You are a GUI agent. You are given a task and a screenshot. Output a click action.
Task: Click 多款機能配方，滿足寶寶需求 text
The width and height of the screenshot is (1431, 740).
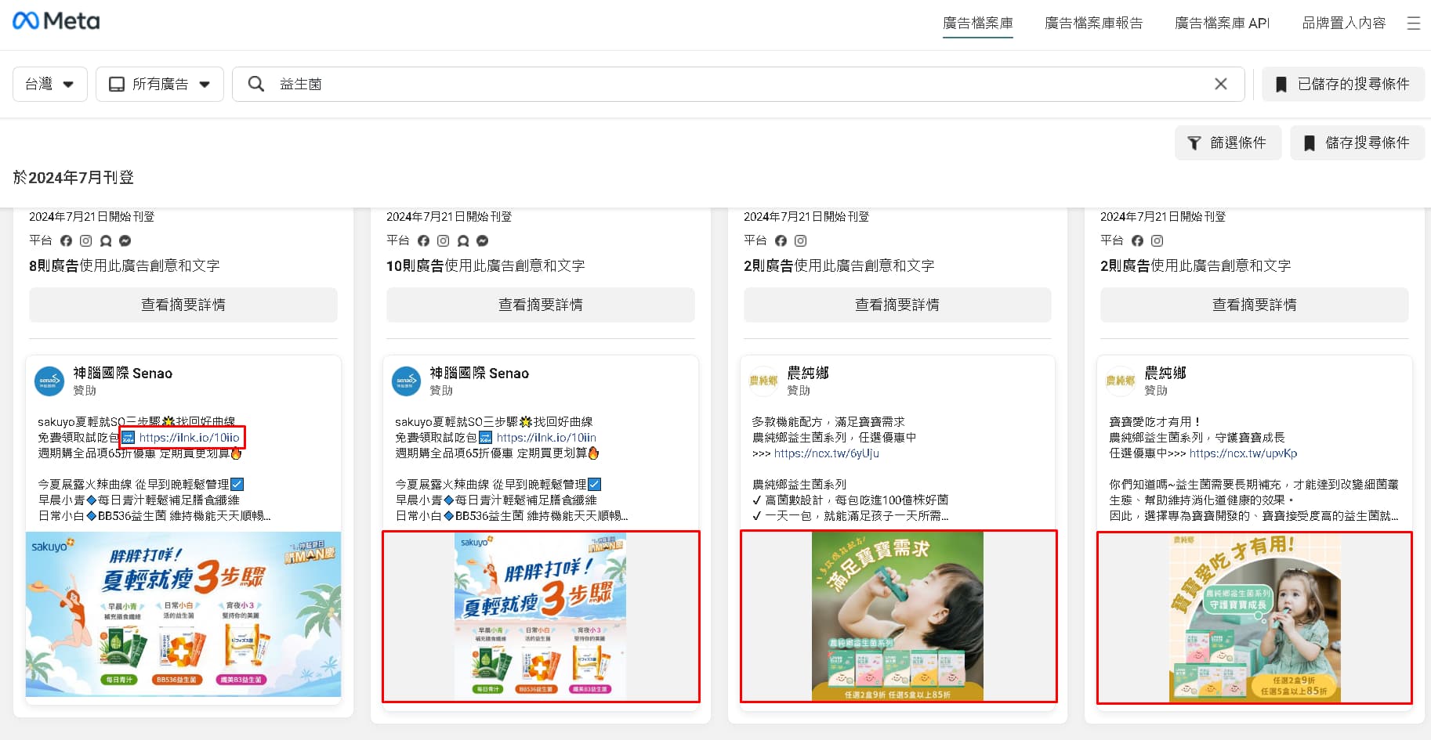828,422
